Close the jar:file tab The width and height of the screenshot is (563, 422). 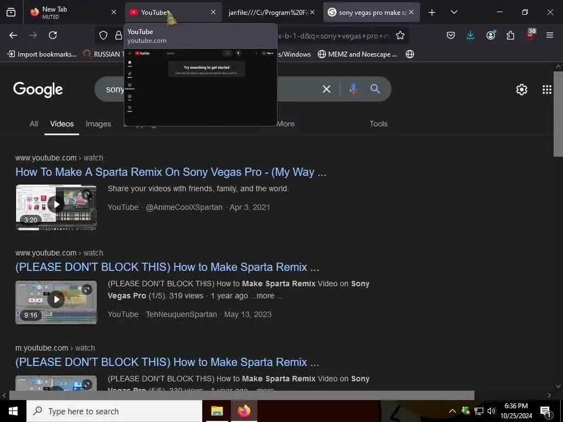(312, 12)
